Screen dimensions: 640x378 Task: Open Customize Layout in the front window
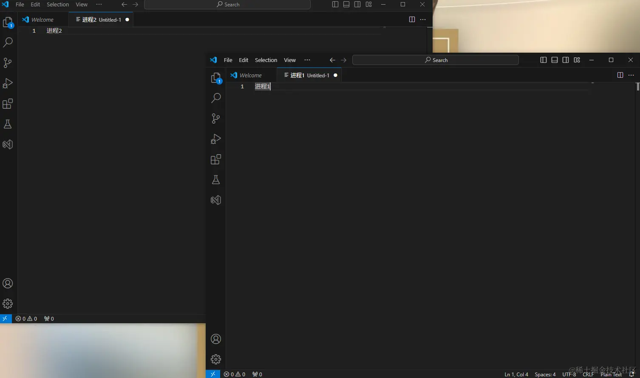coord(577,60)
